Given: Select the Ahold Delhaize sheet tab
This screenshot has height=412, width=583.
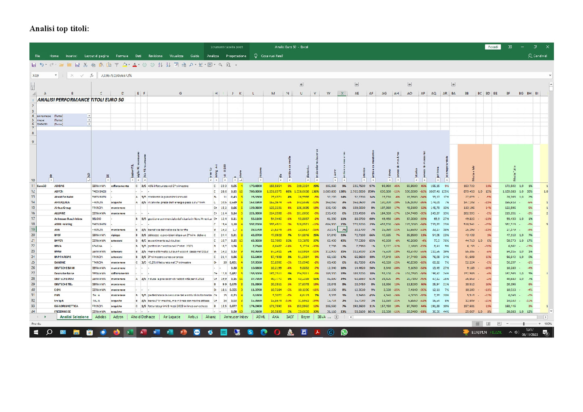Looking at the screenshot, I should coord(143,317).
